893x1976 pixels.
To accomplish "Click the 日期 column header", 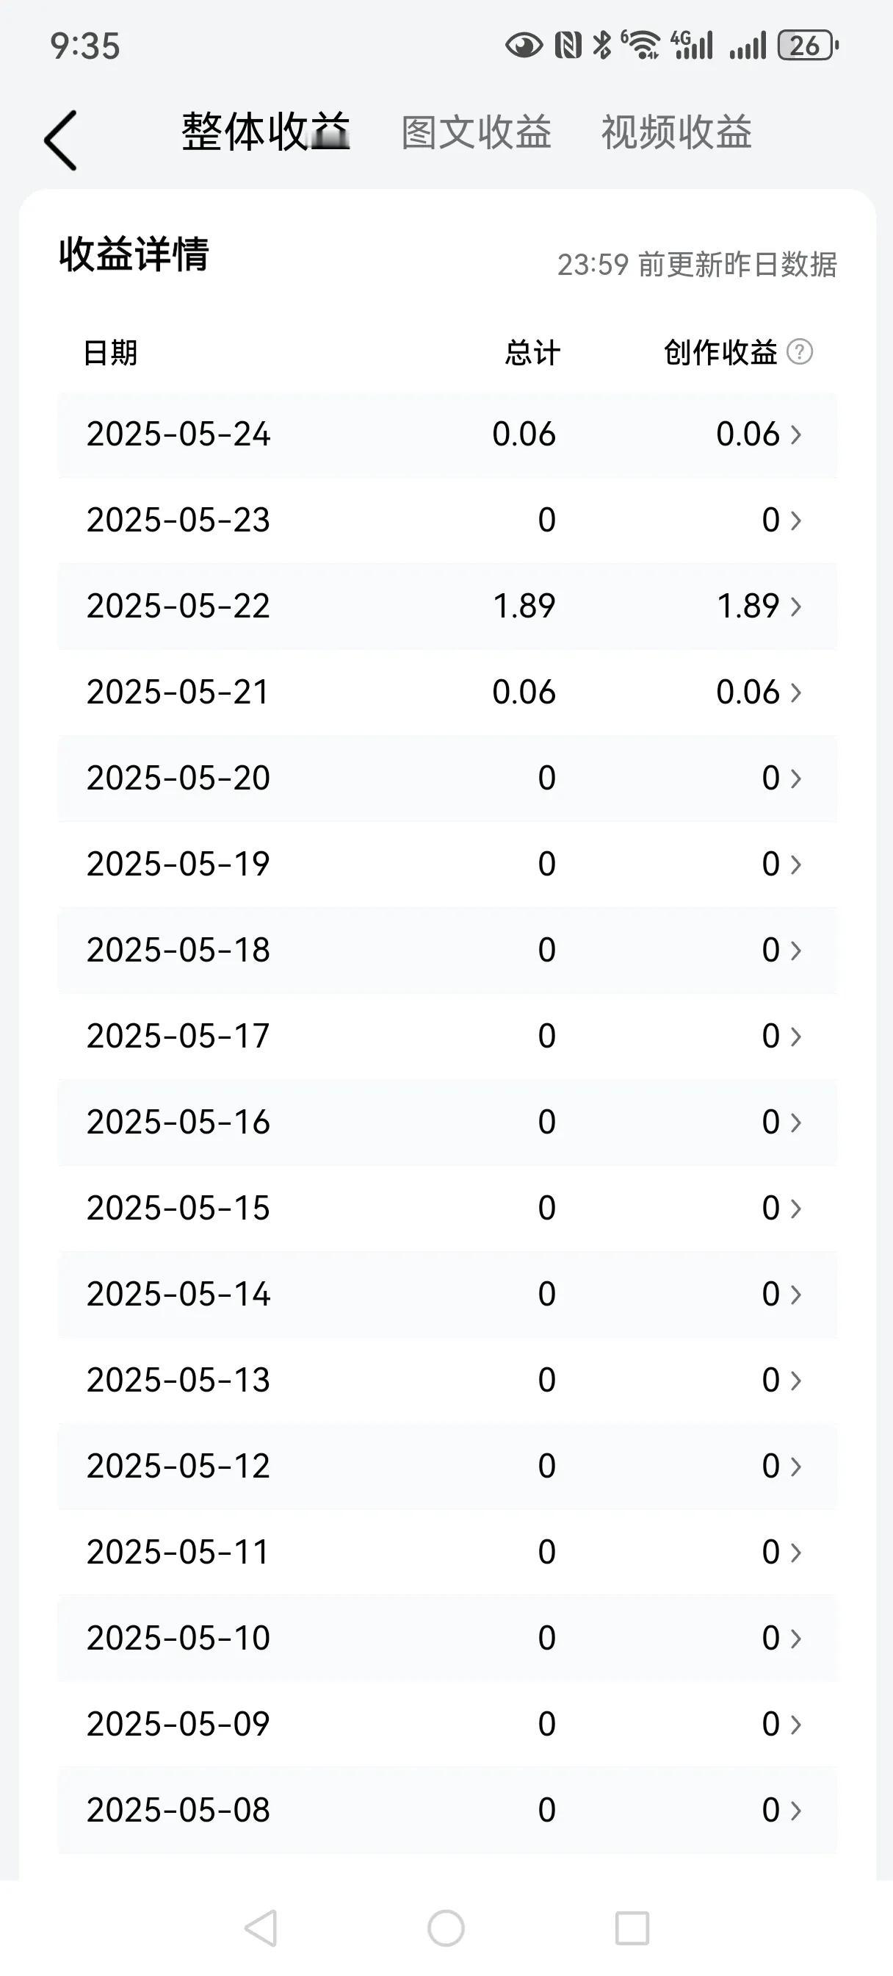I will 110,353.
